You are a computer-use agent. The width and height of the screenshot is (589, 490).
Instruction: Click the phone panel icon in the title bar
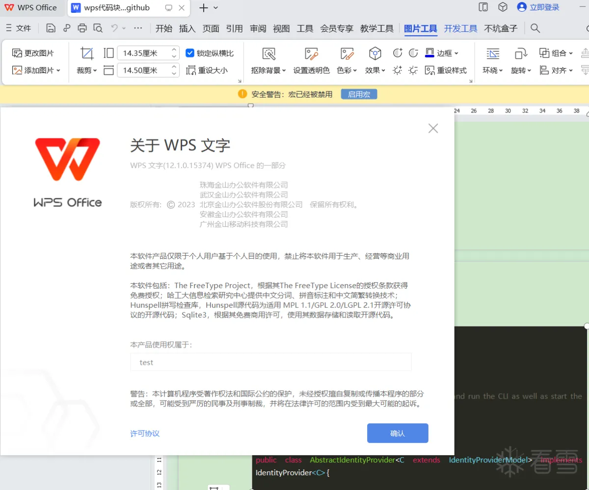(x=483, y=7)
